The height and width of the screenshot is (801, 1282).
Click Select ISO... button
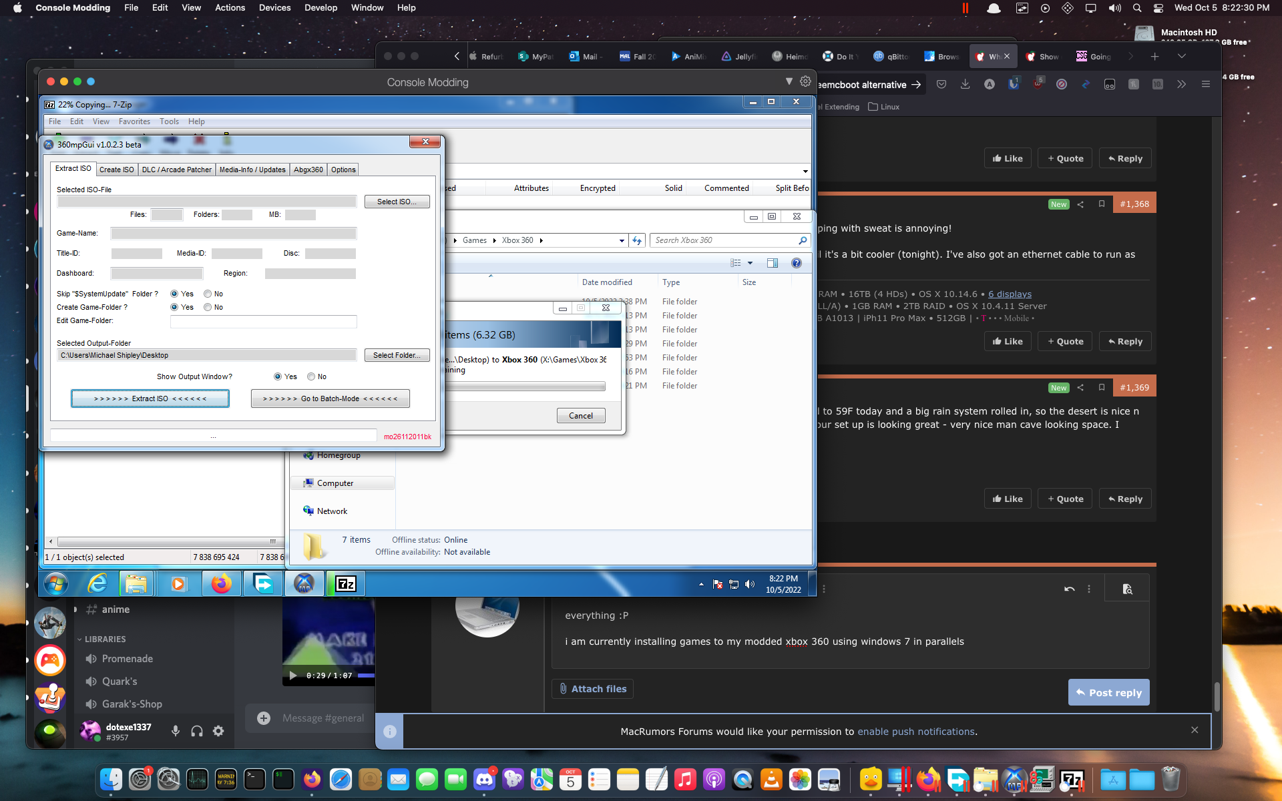[397, 202]
